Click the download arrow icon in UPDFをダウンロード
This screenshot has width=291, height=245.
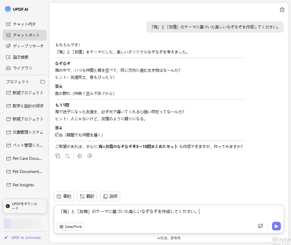8,206
